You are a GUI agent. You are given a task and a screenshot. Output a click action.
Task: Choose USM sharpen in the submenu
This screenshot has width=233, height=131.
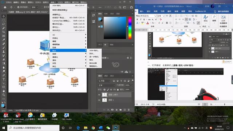click(94, 50)
